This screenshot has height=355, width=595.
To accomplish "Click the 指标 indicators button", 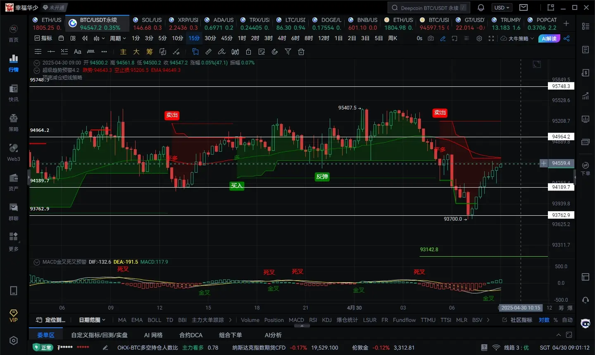I will [43, 38].
